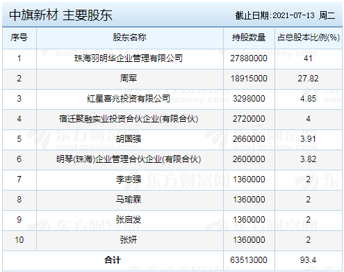Click row number 1
344x272 pixels.
[x=19, y=58]
